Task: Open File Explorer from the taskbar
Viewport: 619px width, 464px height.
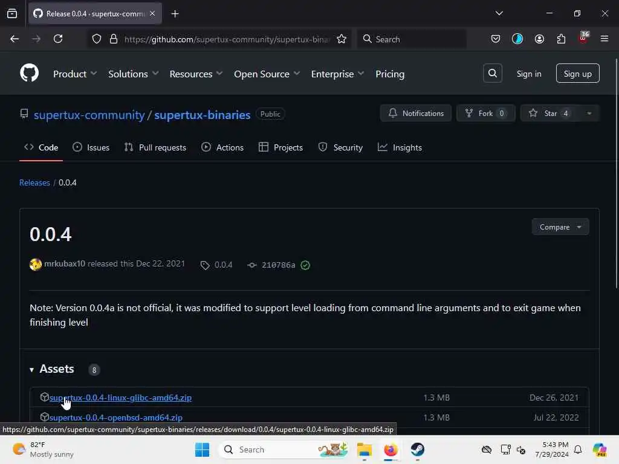Action: (364, 449)
